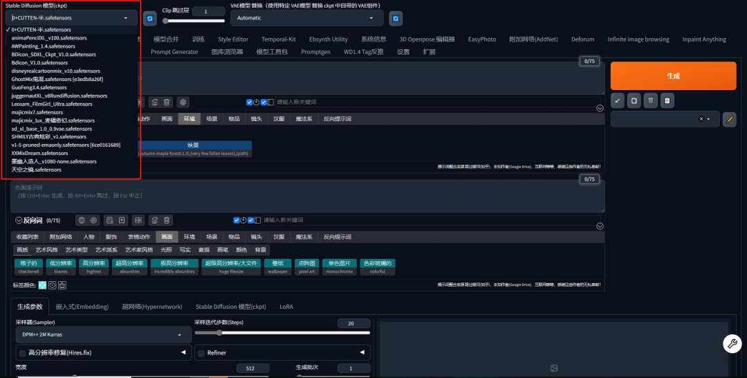Toggle first checkbox beside positive keyword input
The height and width of the screenshot is (378, 747).
pos(249,102)
